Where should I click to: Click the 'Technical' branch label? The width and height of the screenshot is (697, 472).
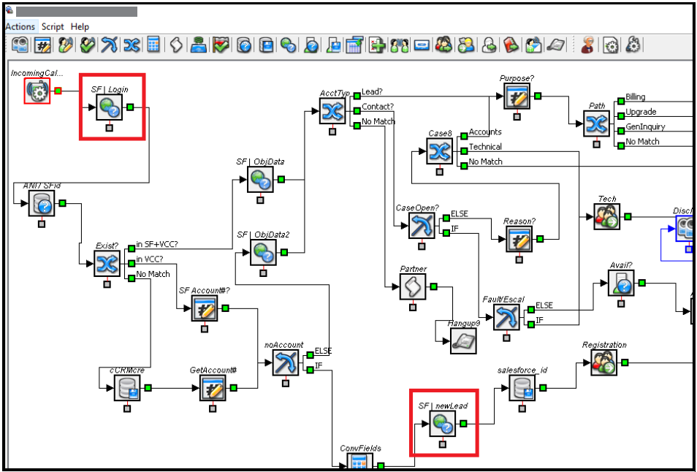coord(485,147)
